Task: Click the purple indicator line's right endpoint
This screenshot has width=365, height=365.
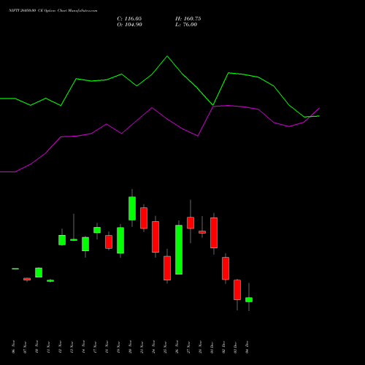Action: tap(319, 108)
